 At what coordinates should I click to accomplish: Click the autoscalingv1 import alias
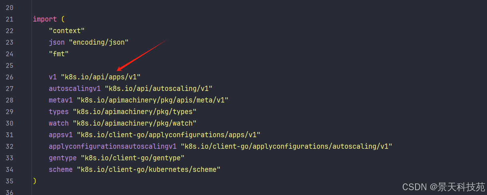point(75,89)
